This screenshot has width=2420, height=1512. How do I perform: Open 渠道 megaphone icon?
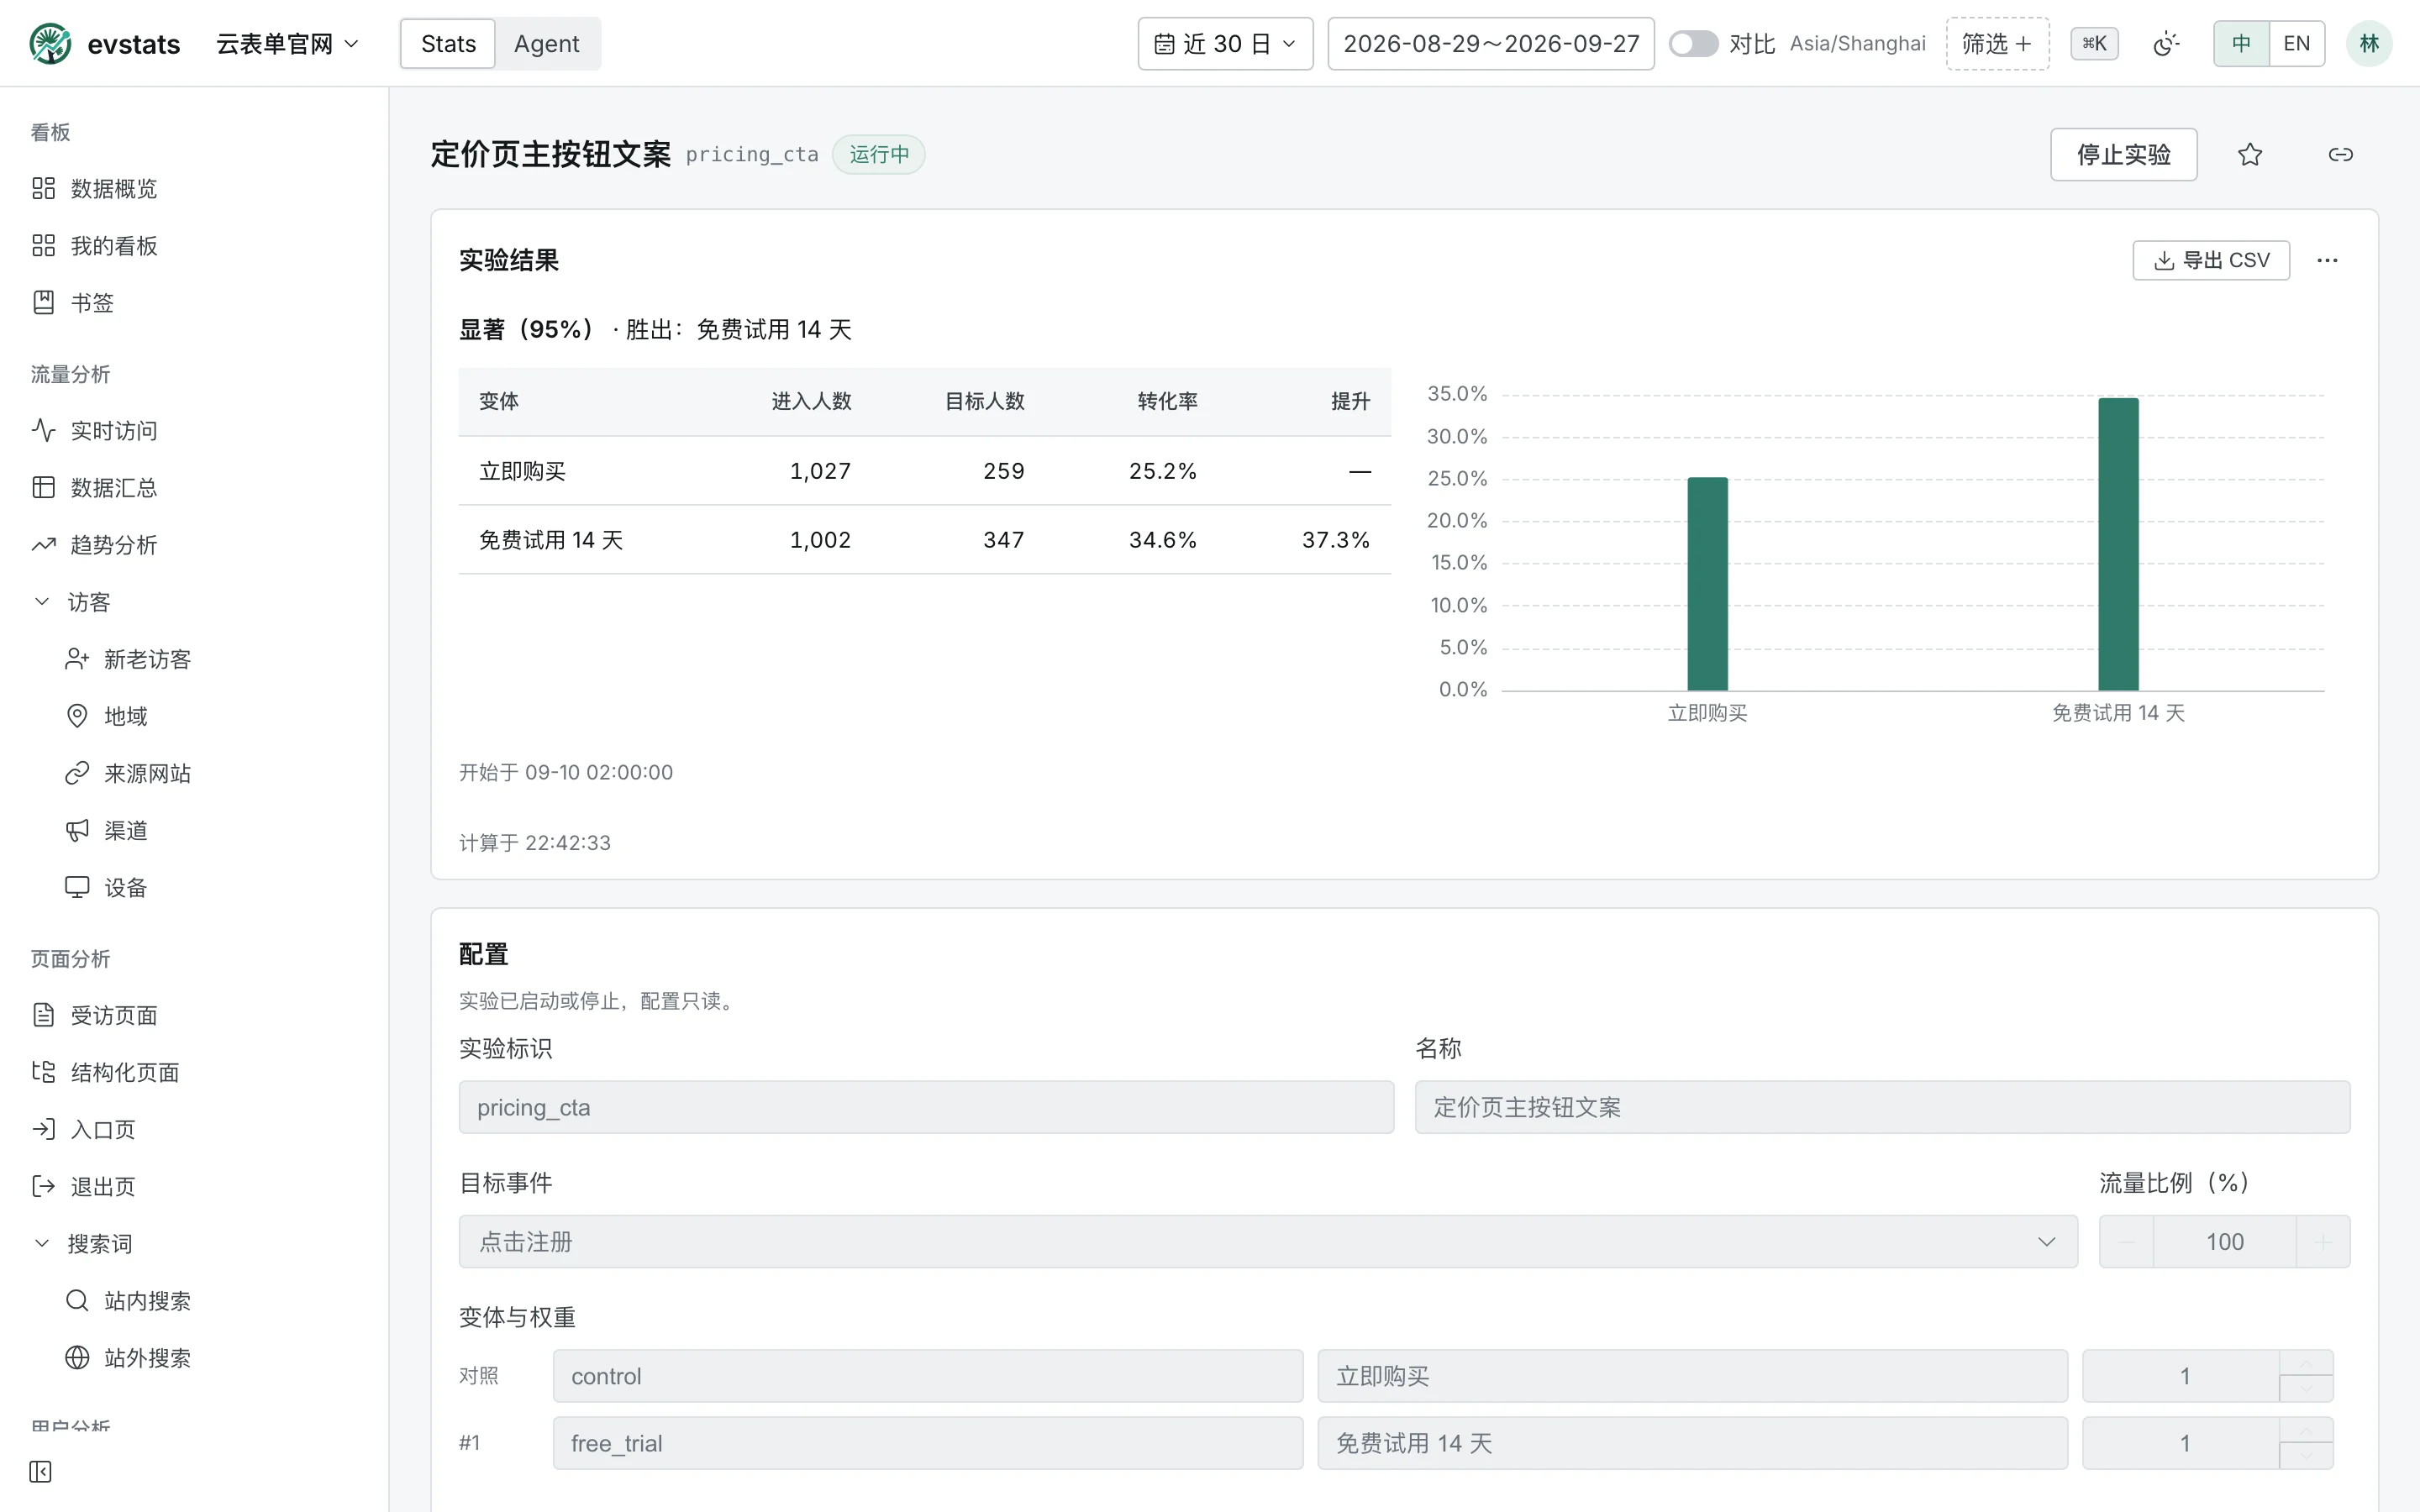click(77, 830)
